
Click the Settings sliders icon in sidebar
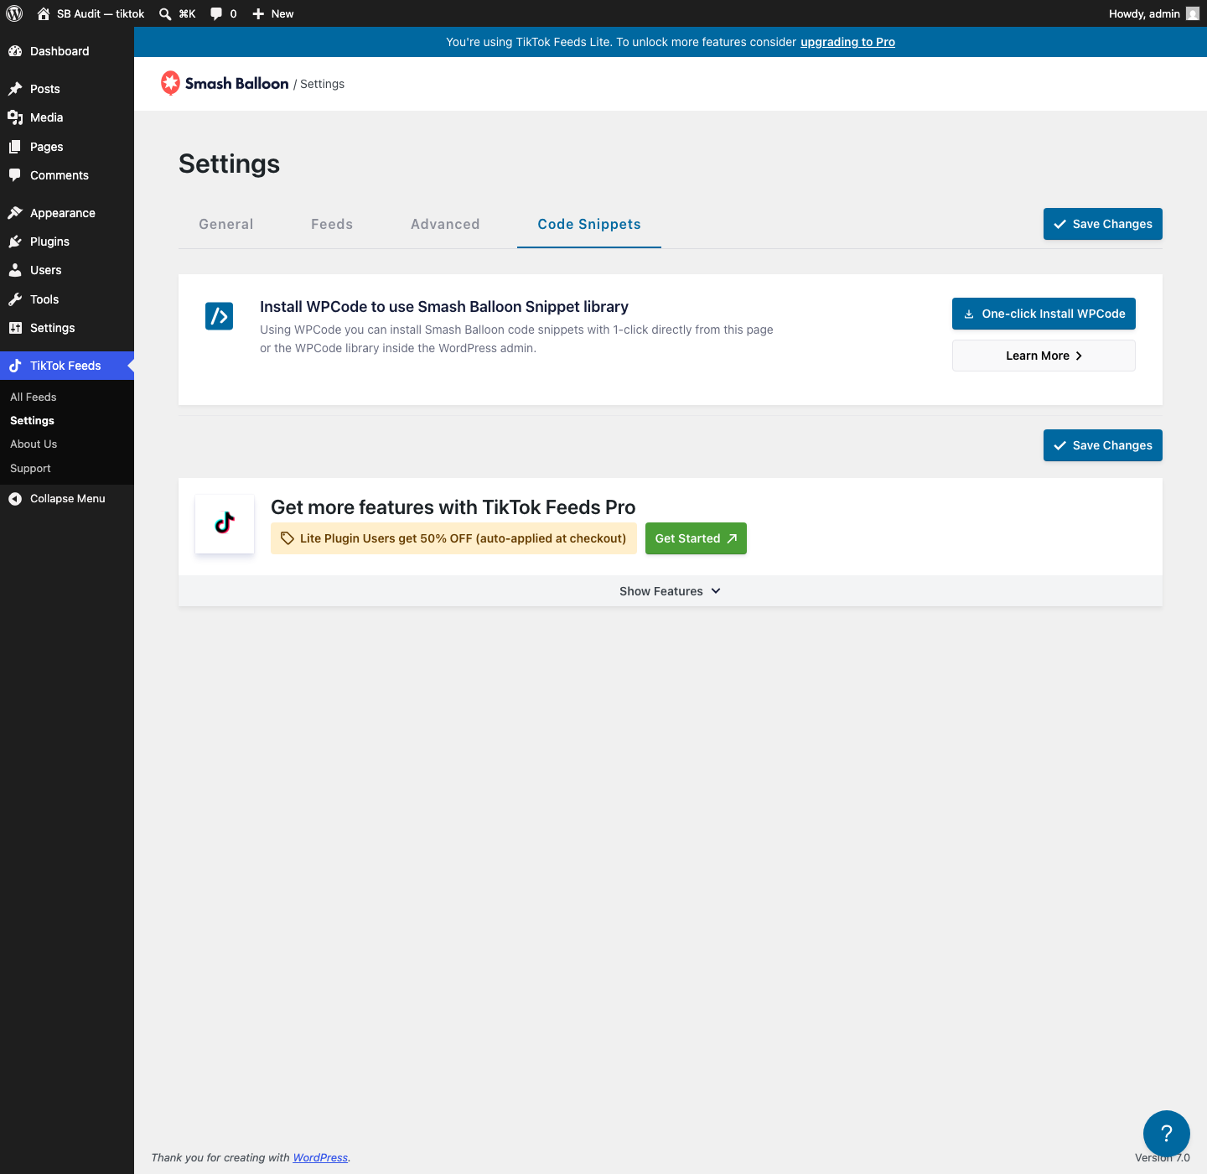(x=15, y=328)
